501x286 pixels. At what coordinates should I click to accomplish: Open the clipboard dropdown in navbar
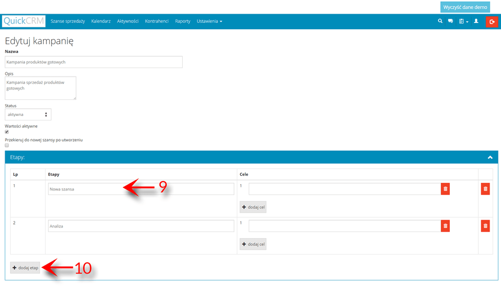tap(464, 21)
